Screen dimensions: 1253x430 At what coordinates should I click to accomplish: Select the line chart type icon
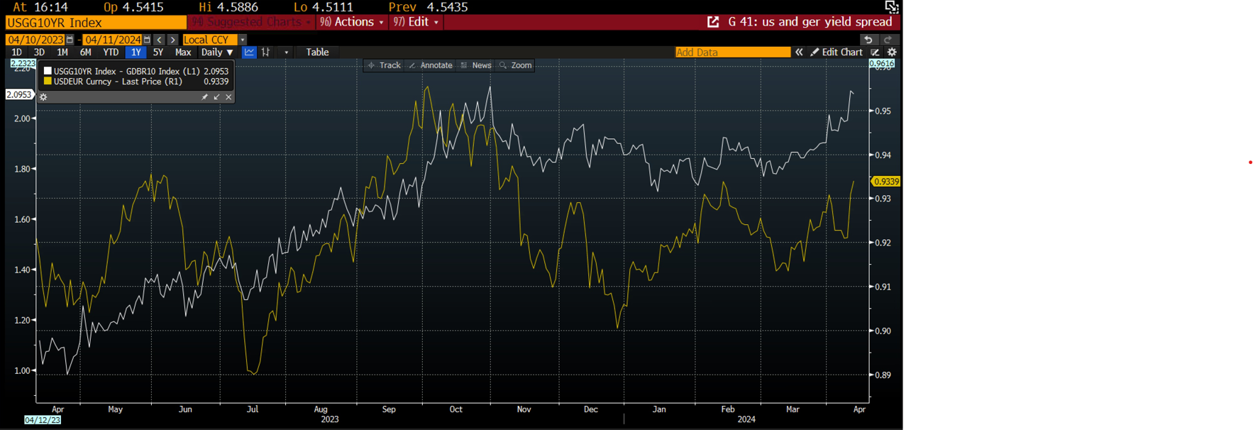[249, 53]
